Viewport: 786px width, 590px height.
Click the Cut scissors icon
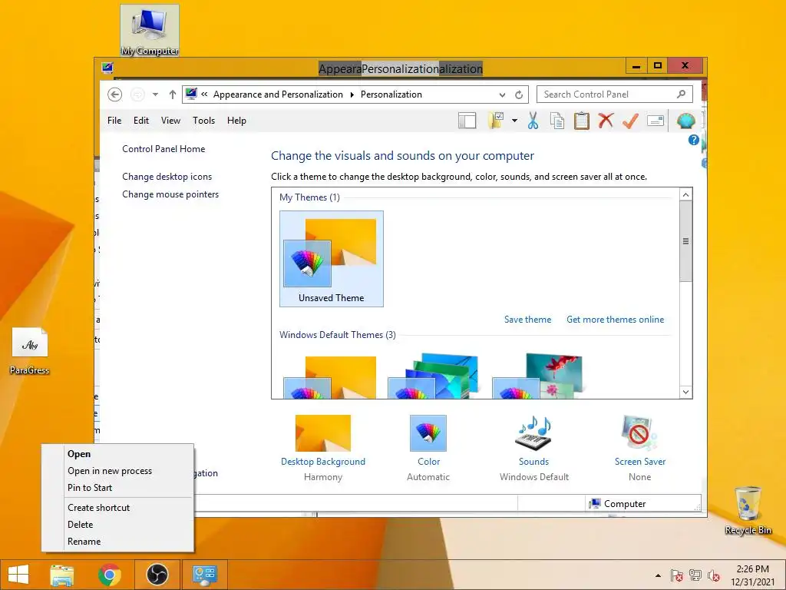point(533,121)
